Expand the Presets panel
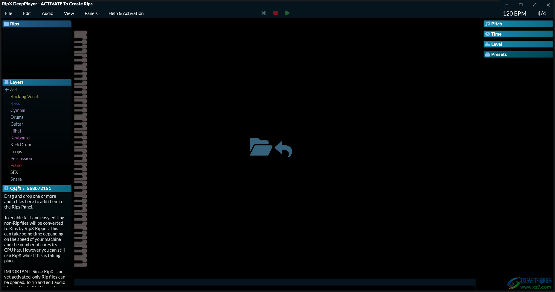555x292 pixels. point(518,54)
